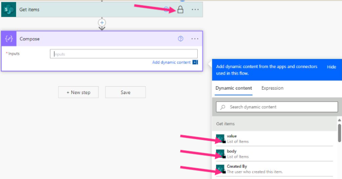
Task: Click the insert step plus icon
Action: coord(102,22)
